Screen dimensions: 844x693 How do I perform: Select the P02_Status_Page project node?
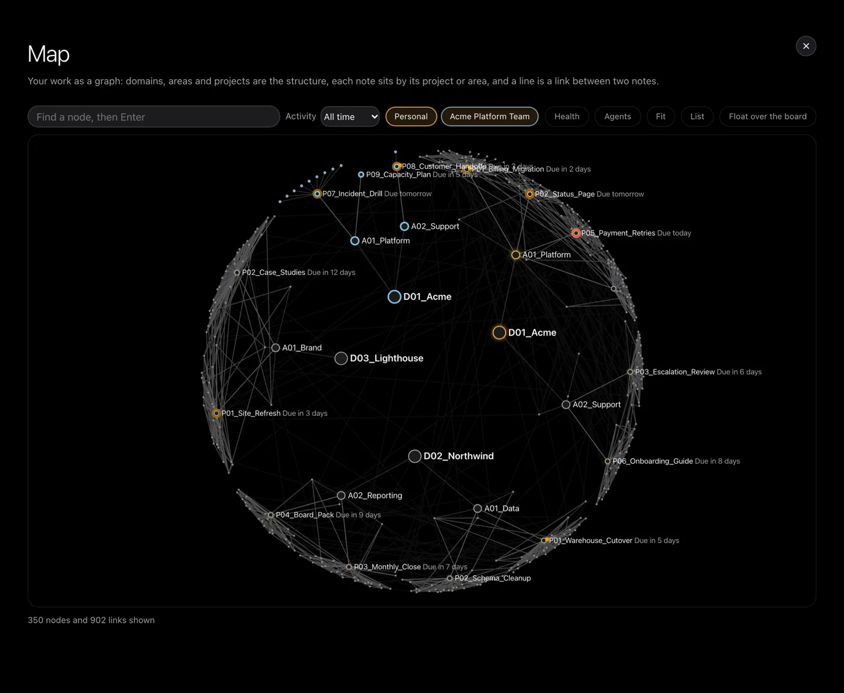(x=530, y=194)
